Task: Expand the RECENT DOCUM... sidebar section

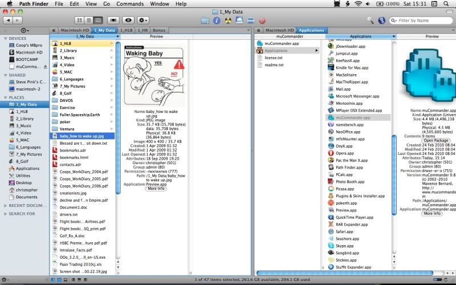Action: pos(5,205)
